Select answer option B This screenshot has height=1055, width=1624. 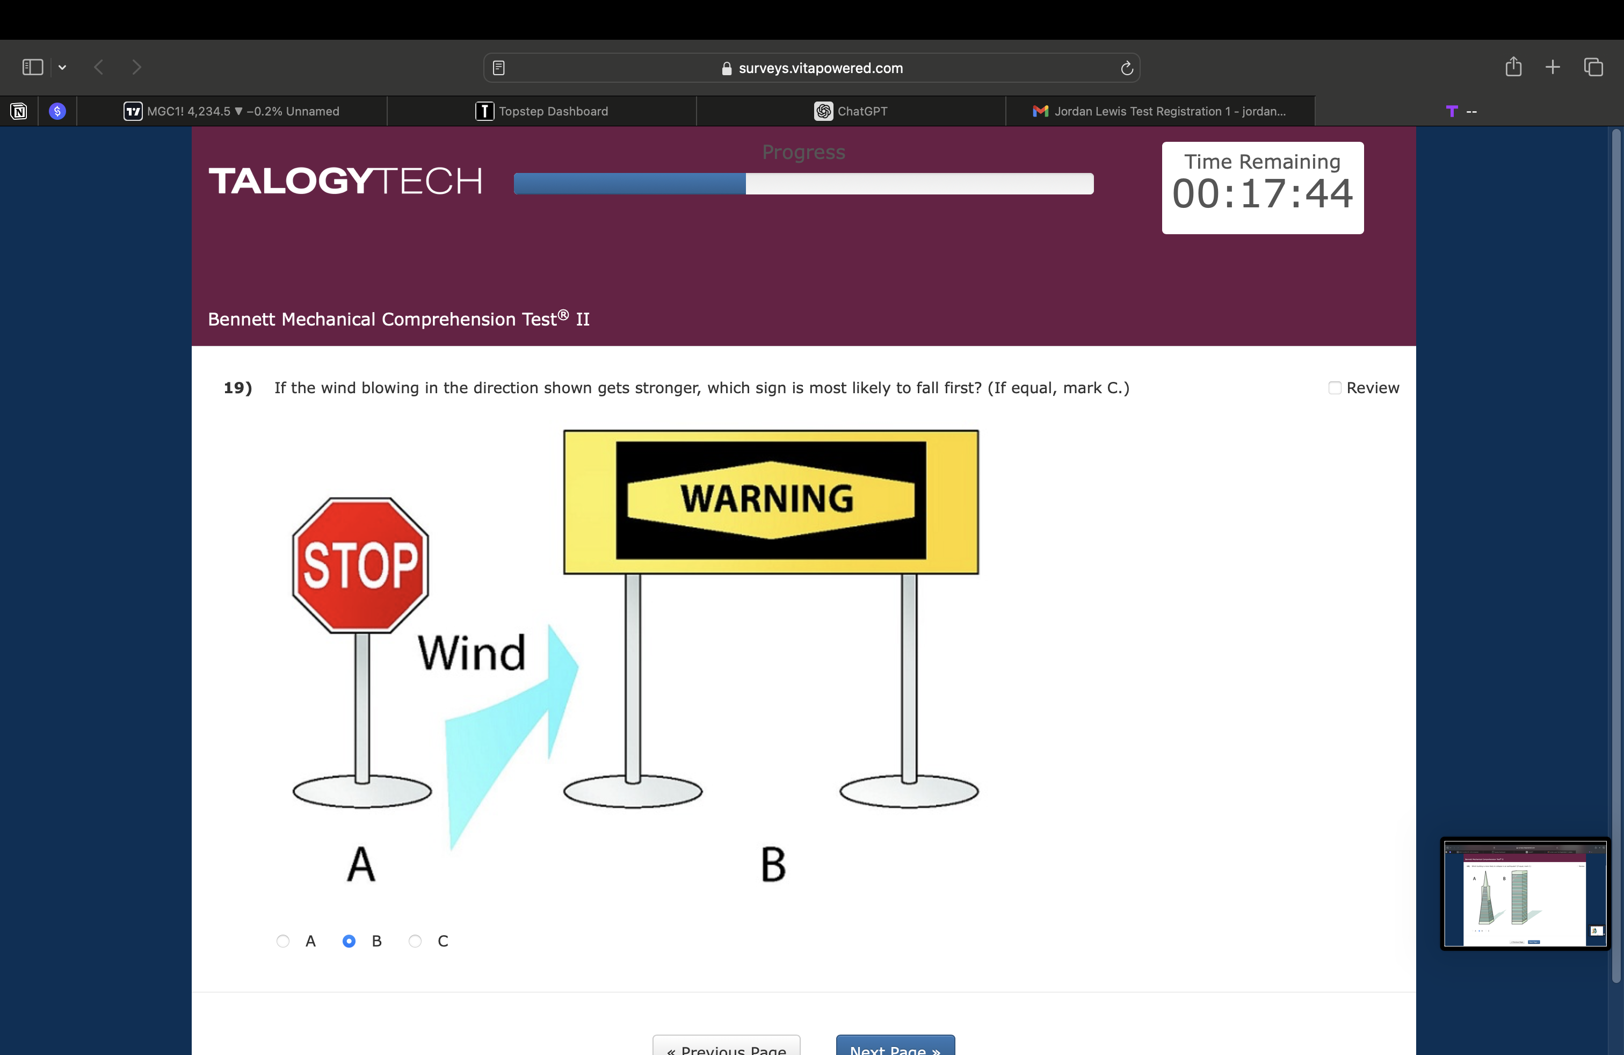349,941
